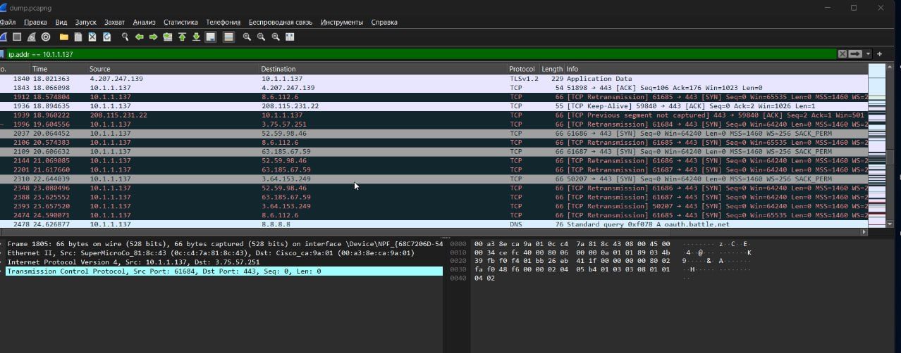Zoom in the main window text
This screenshot has height=353, width=901.
coord(247,37)
